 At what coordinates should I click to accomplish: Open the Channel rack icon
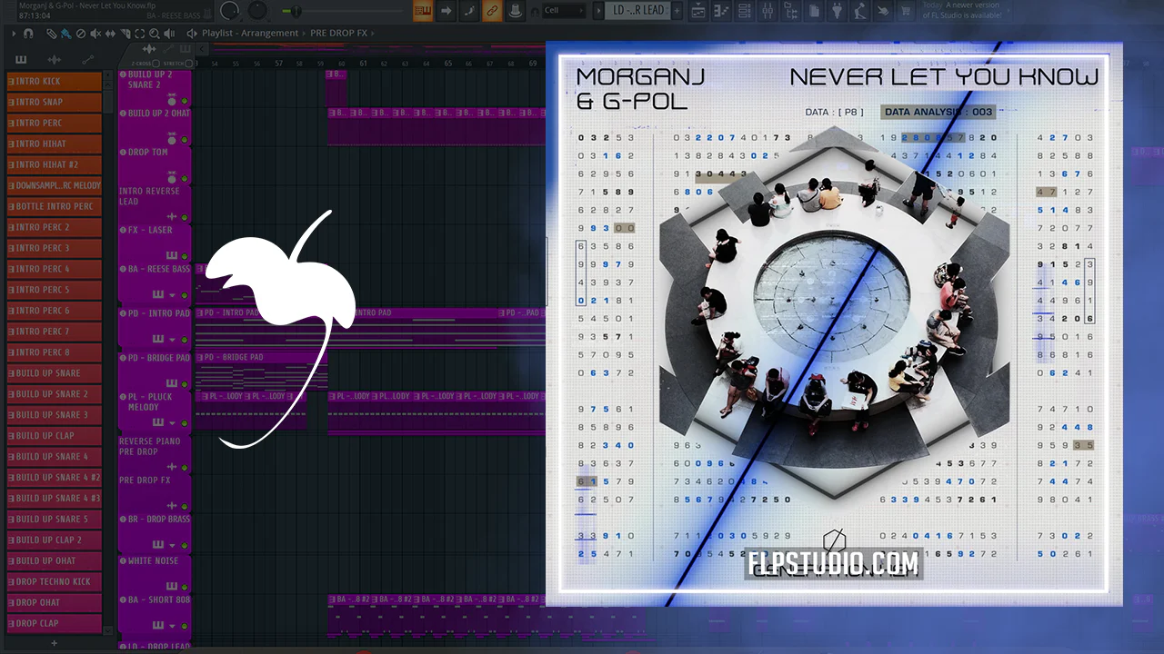(745, 11)
